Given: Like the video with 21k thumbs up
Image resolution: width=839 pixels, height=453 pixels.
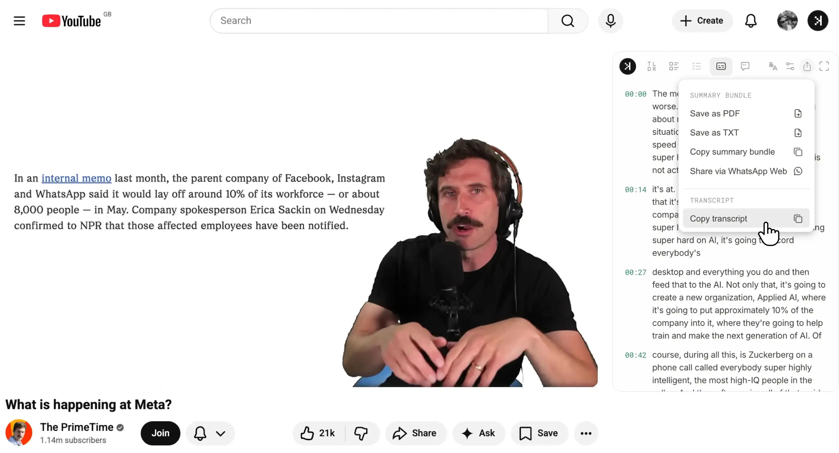Looking at the screenshot, I should point(318,433).
